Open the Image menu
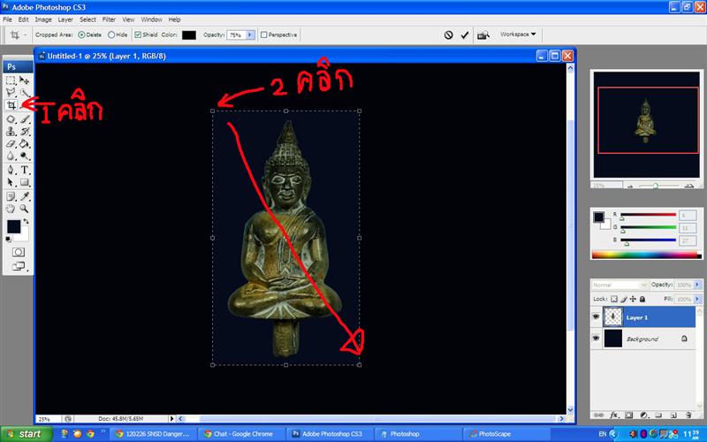Viewport: 707px width, 442px height. [x=42, y=19]
